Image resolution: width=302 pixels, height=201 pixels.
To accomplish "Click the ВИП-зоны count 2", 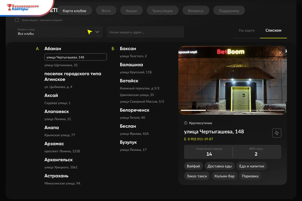I will [256, 154].
